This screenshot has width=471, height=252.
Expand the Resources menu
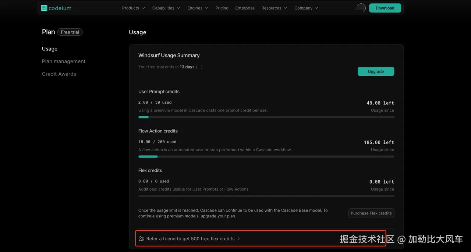275,8
